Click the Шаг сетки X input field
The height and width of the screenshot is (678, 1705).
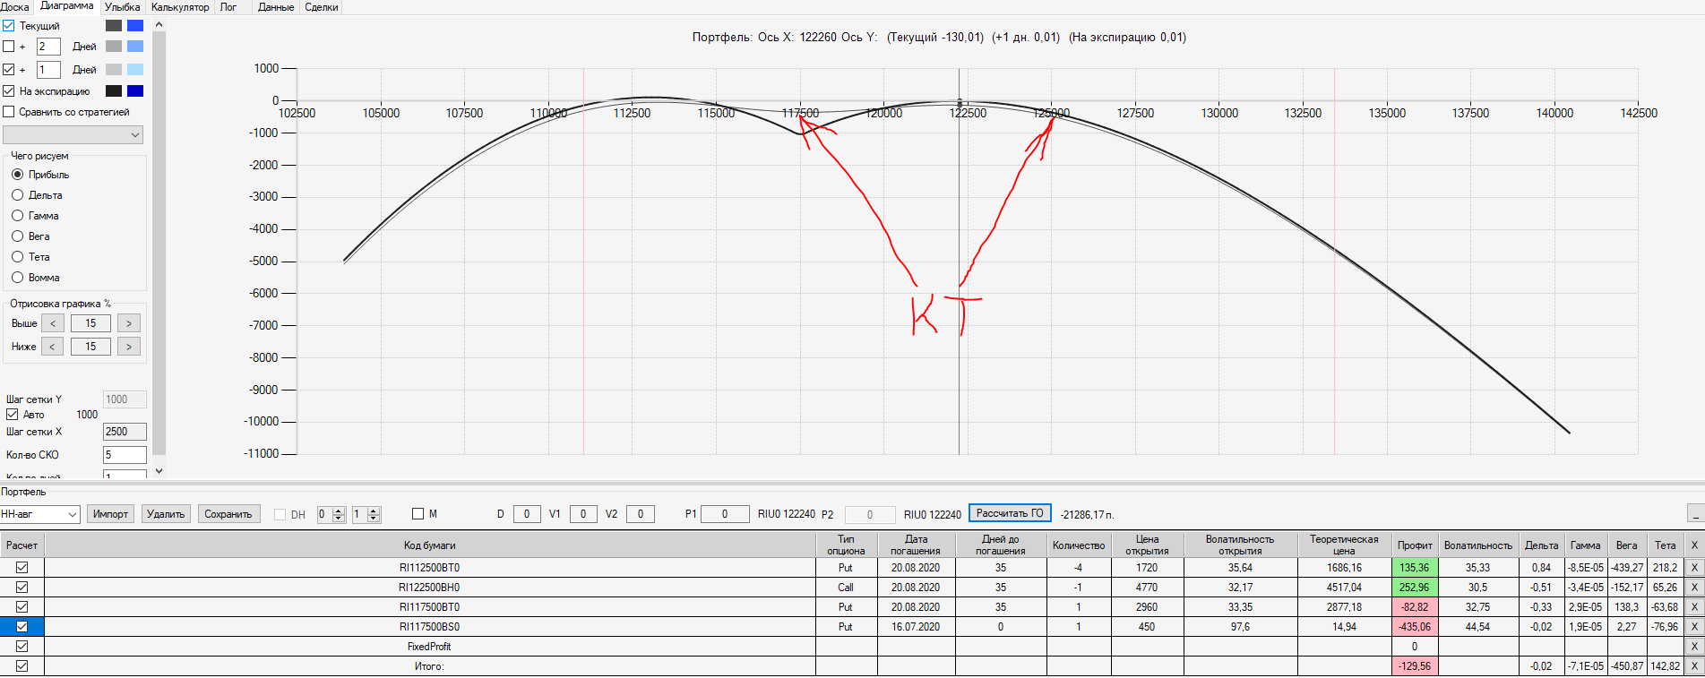coord(125,432)
